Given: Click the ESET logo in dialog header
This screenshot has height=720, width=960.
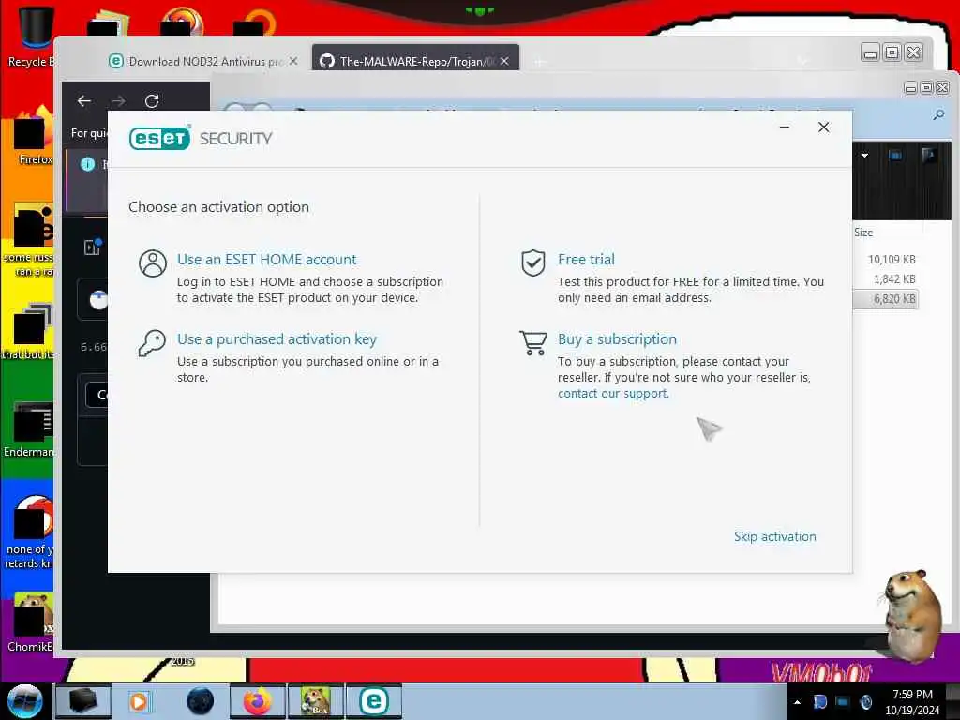Looking at the screenshot, I should pos(159,138).
